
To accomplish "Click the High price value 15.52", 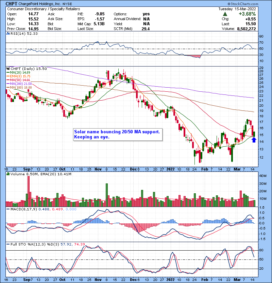I will coord(33,19).
